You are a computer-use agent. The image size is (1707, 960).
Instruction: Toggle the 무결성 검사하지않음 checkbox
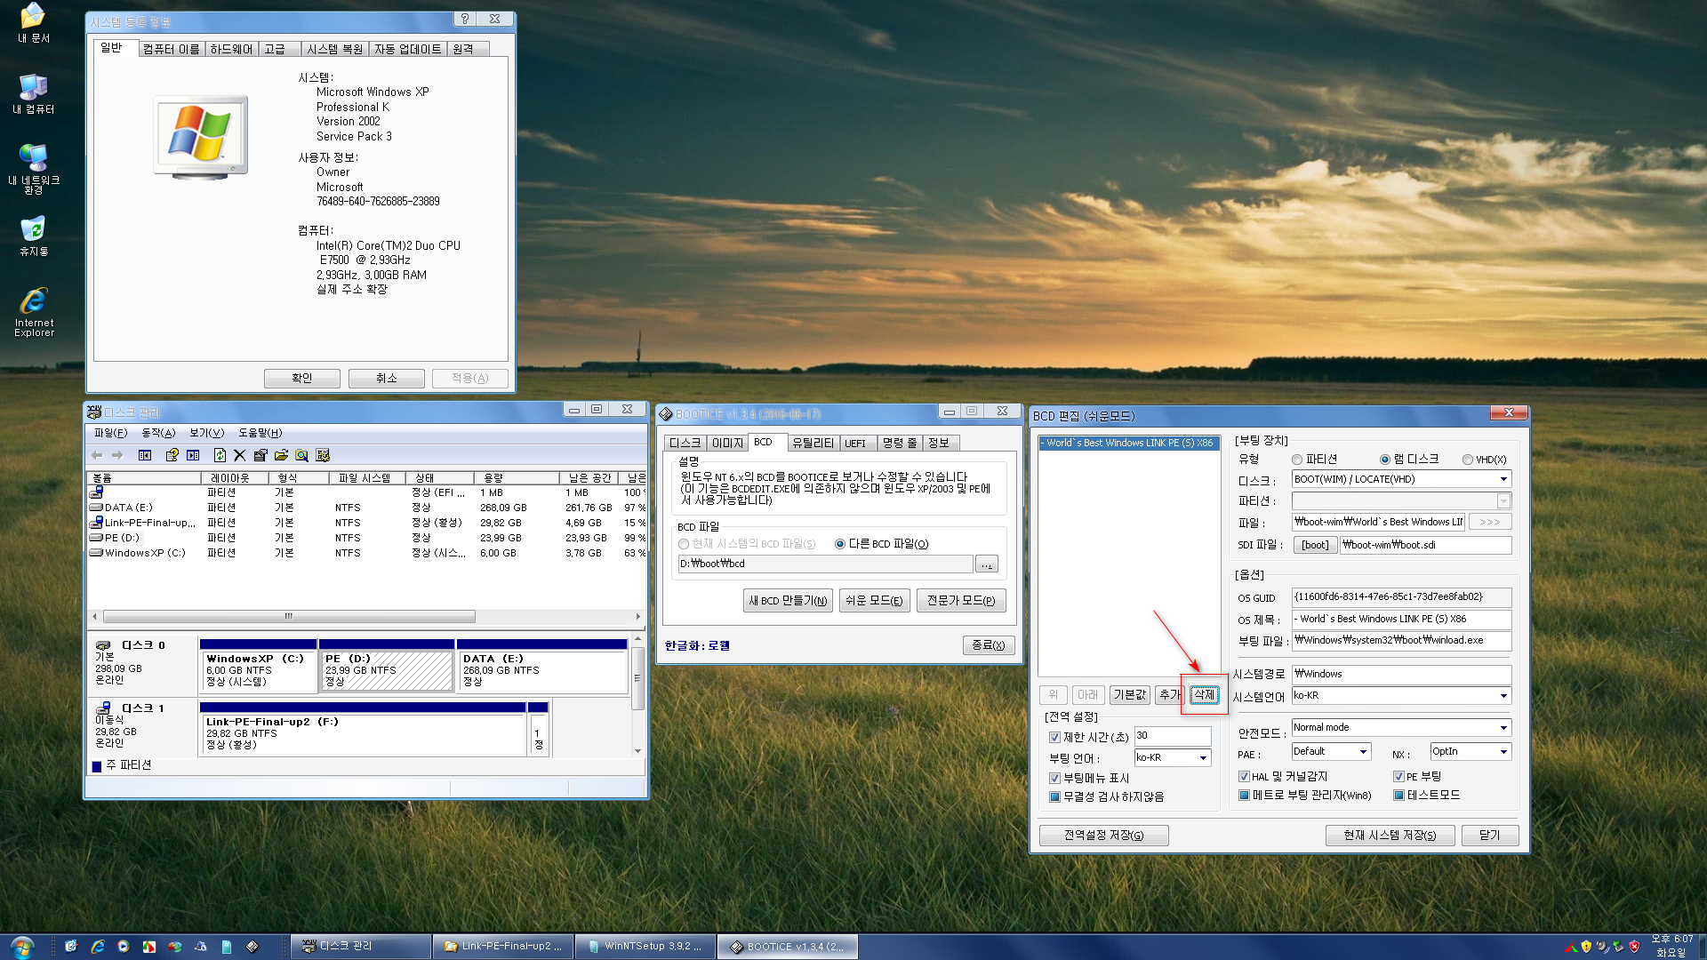pos(1054,797)
